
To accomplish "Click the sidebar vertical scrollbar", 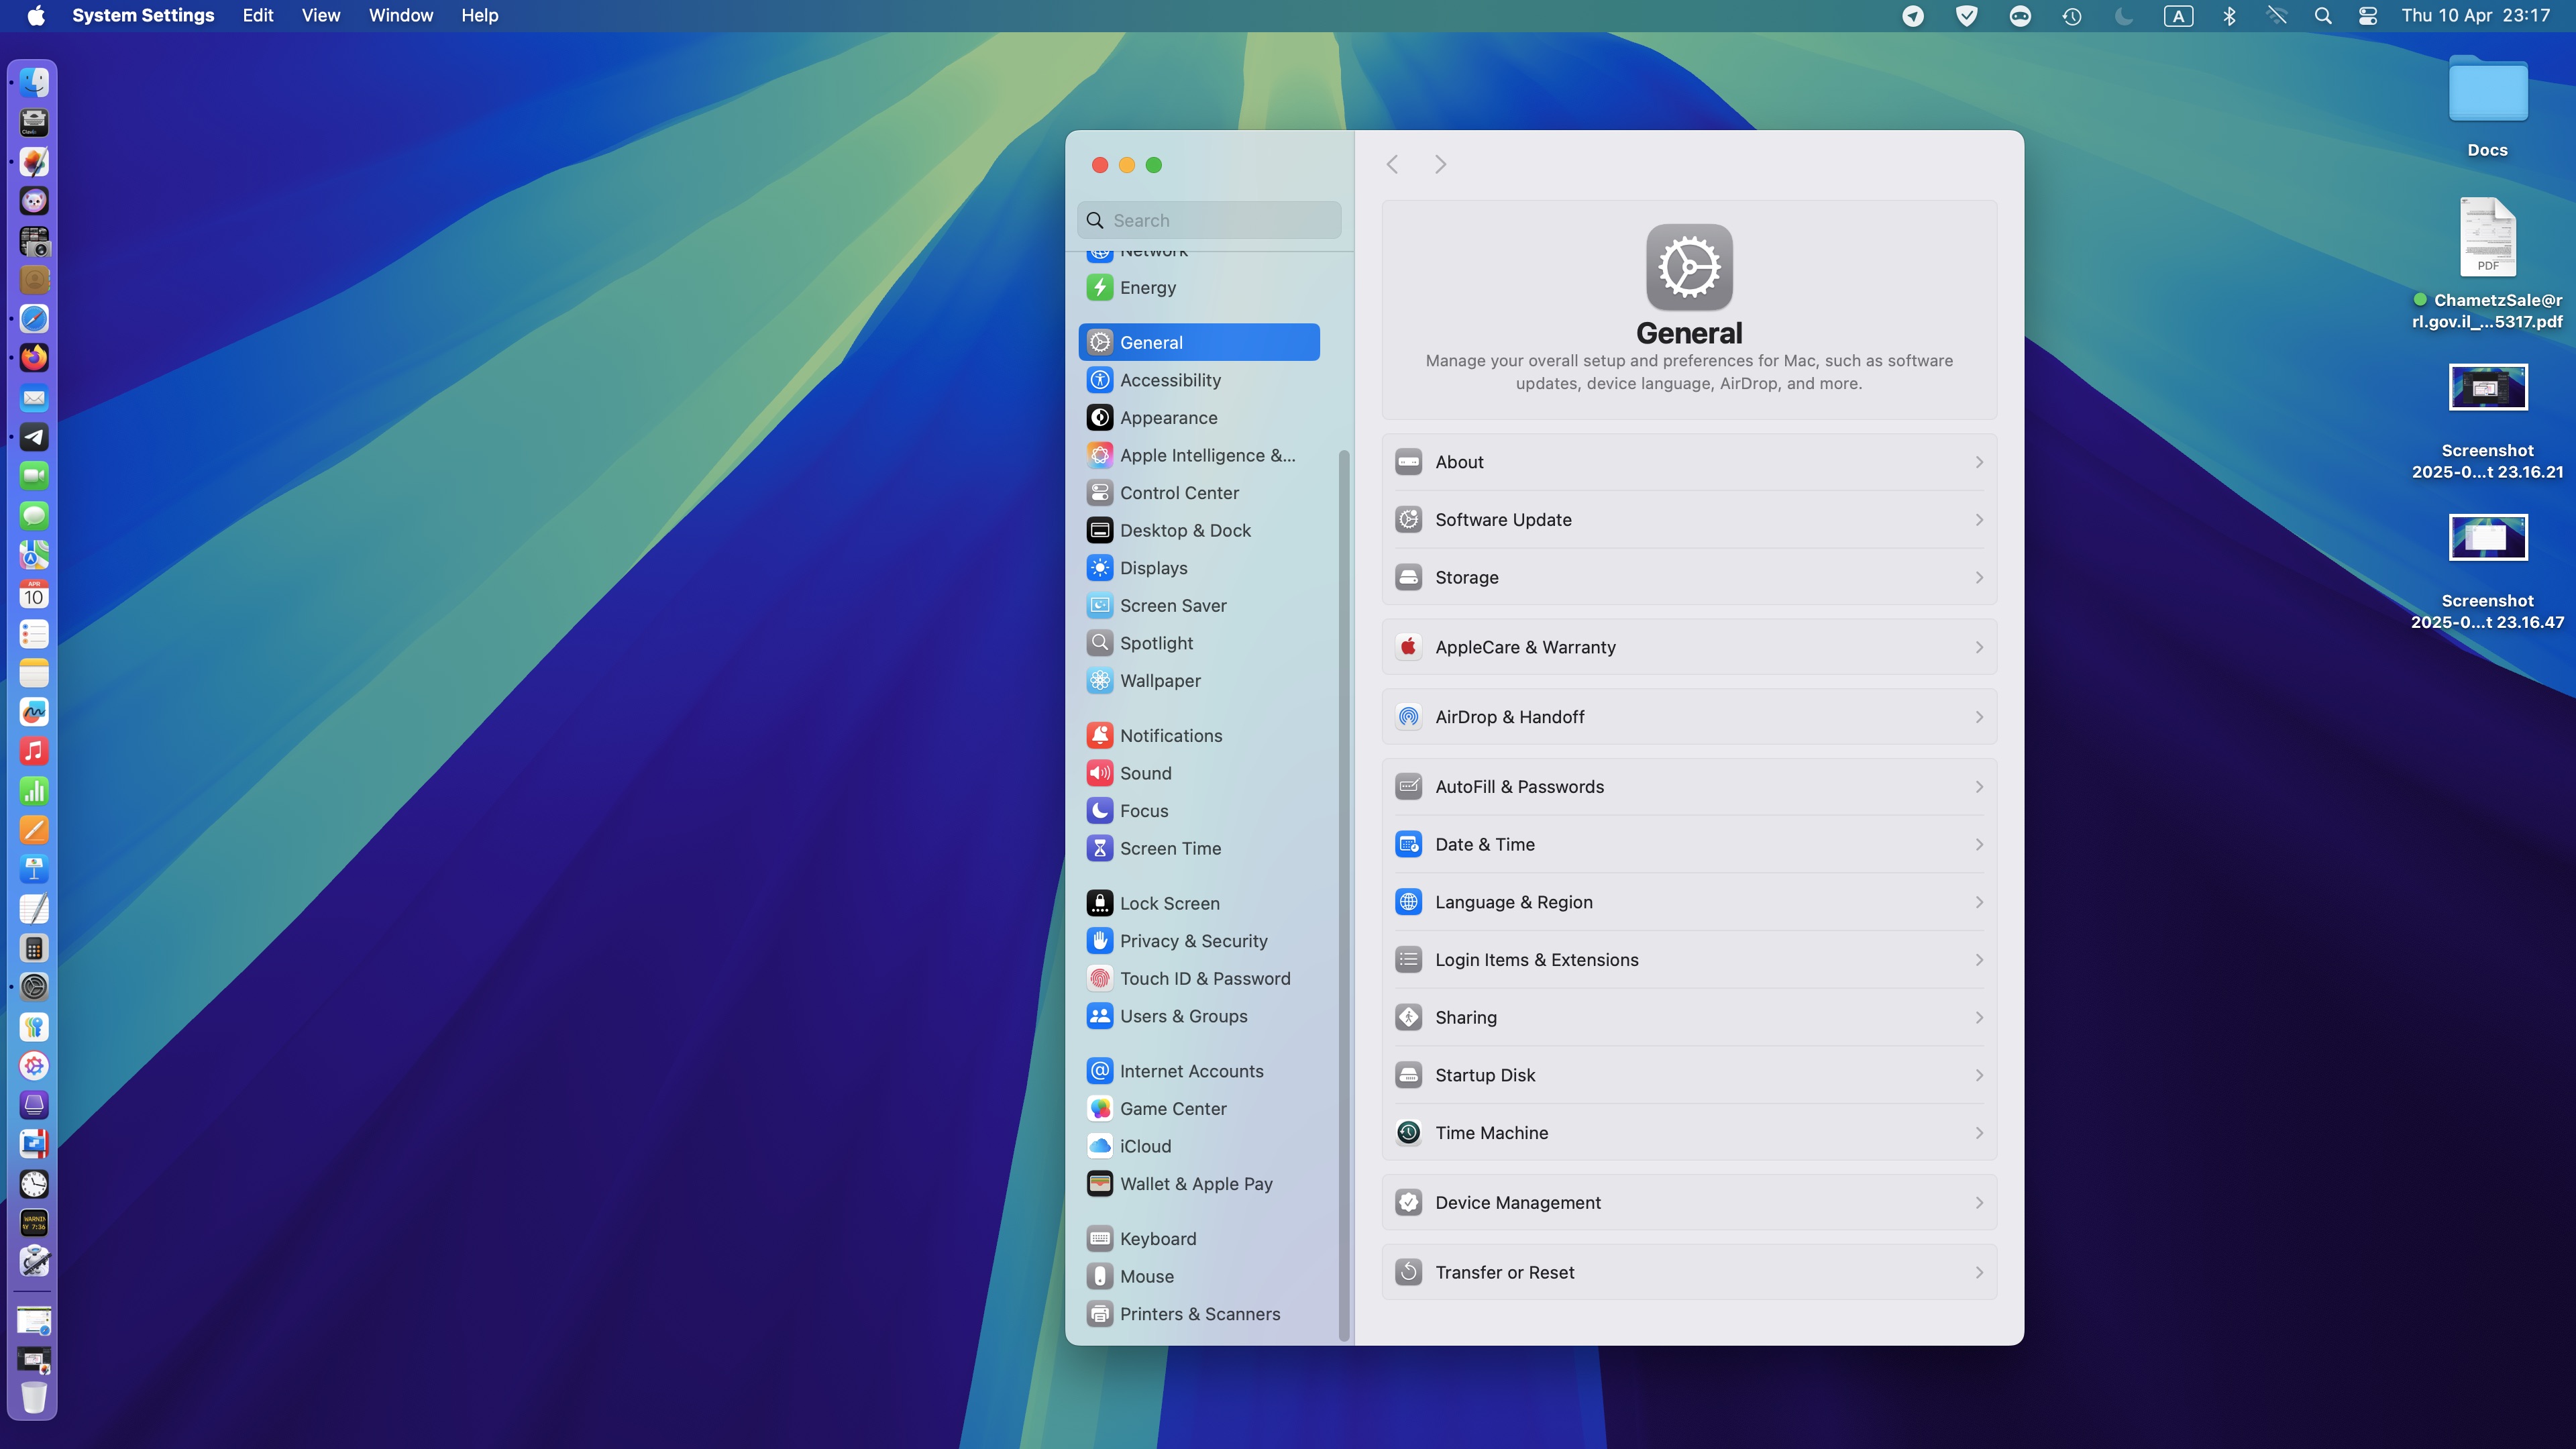I will point(1343,890).
